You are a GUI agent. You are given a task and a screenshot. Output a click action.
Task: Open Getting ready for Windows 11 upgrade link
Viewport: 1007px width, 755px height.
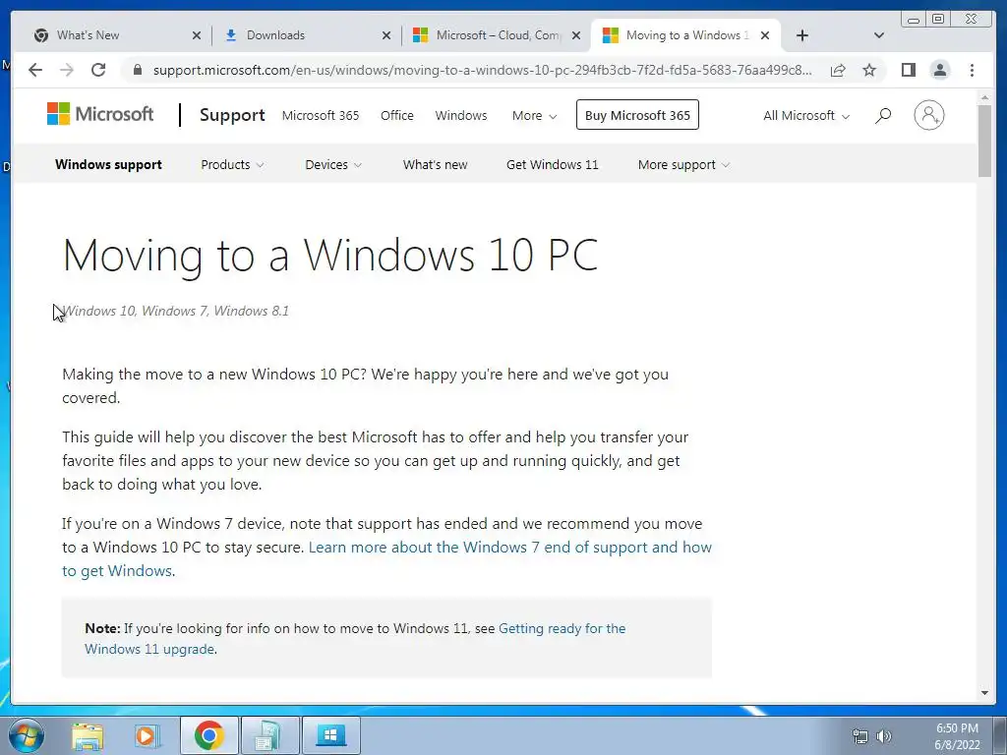(562, 628)
